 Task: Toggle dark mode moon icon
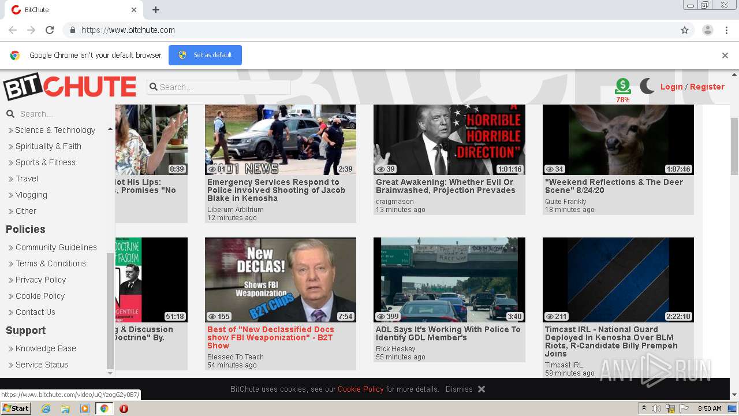pyautogui.click(x=647, y=87)
